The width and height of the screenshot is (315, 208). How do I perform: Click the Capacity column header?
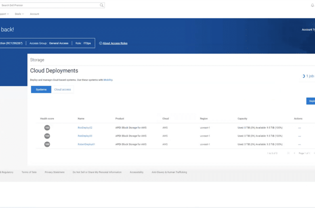(x=242, y=119)
